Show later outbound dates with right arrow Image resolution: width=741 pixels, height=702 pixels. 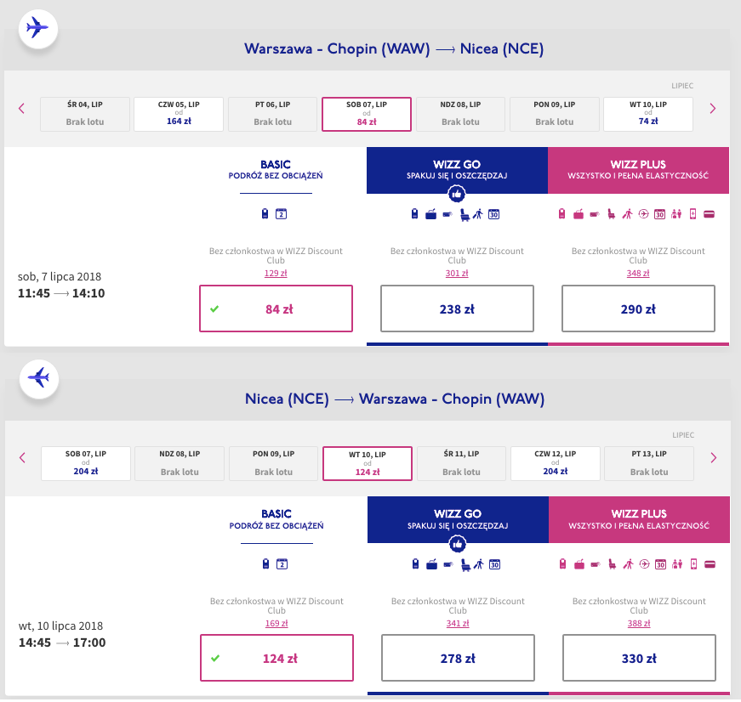[712, 109]
